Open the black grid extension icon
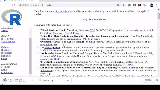 click(130, 5)
